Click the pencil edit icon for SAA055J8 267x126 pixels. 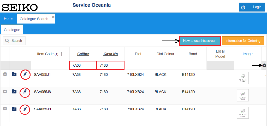25,91
